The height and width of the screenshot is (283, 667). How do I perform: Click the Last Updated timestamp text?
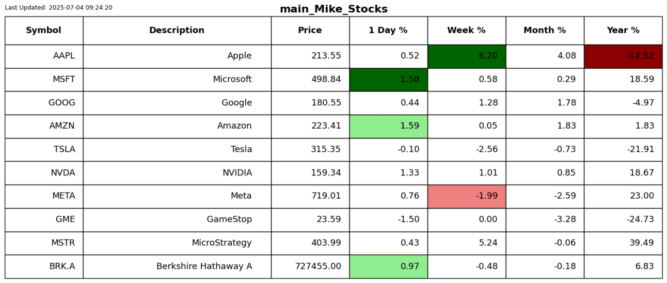(58, 8)
